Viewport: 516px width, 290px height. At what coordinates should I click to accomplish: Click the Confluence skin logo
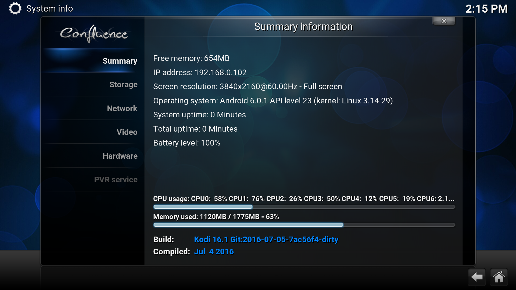click(x=94, y=34)
